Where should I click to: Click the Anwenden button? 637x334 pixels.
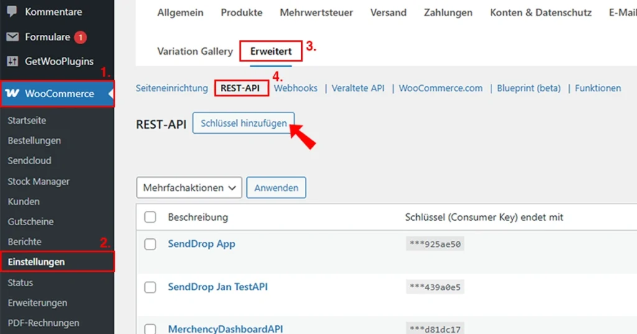tap(276, 188)
